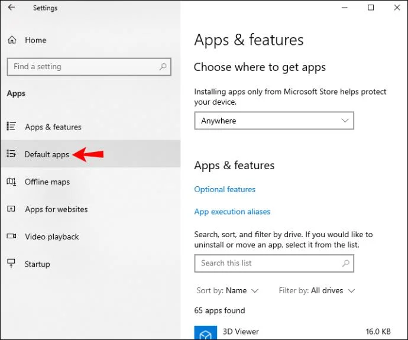Image resolution: width=408 pixels, height=340 pixels.
Task: Minimize the Settings window
Action: pos(345,8)
